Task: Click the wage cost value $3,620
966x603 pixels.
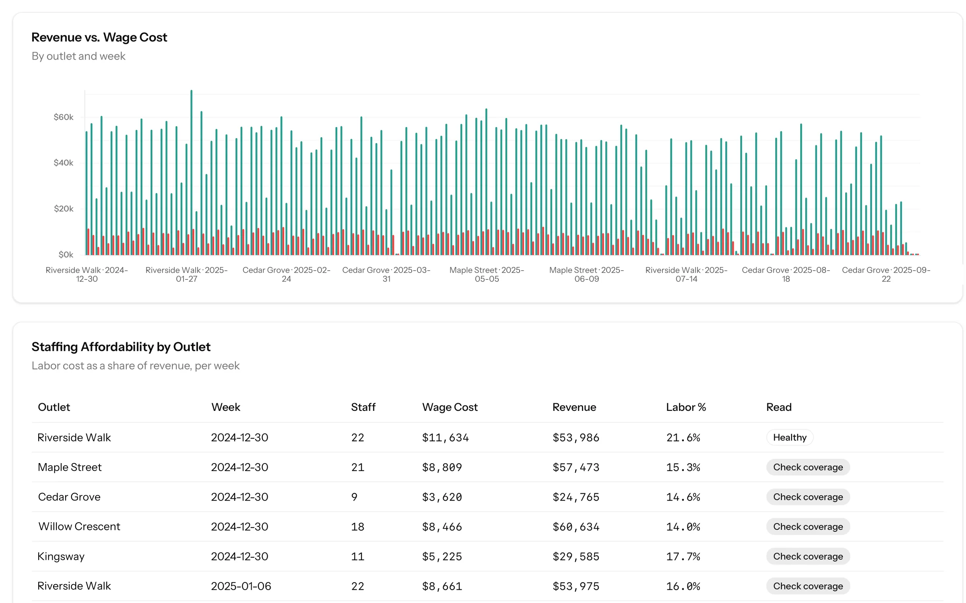Action: (442, 497)
